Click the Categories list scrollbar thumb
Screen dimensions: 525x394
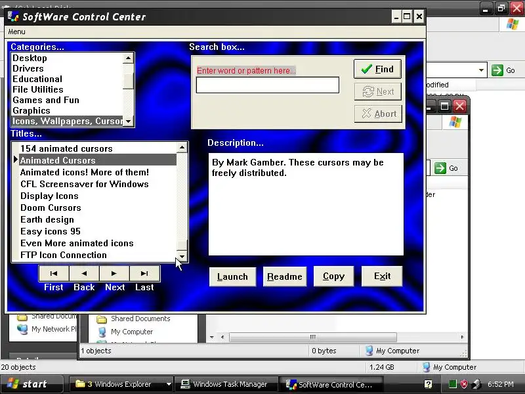[x=128, y=81]
